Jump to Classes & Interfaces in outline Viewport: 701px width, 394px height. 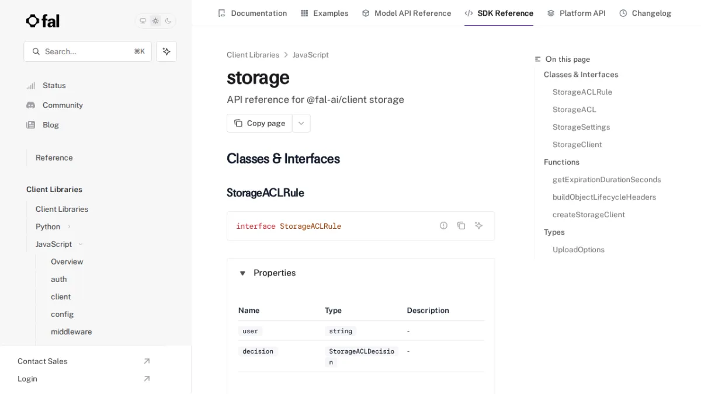point(581,75)
